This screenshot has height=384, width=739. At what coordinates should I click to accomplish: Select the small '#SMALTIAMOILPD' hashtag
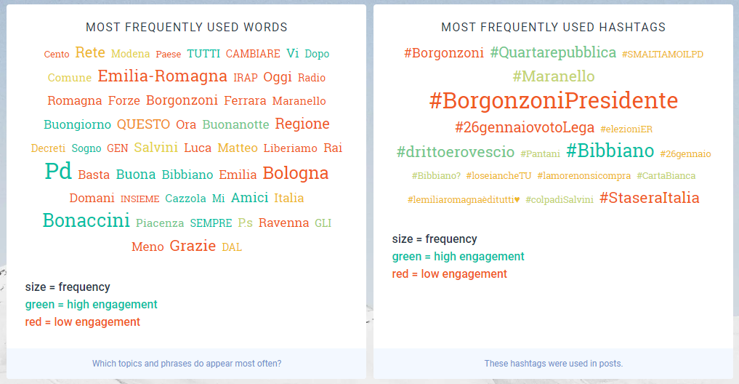pyautogui.click(x=663, y=55)
